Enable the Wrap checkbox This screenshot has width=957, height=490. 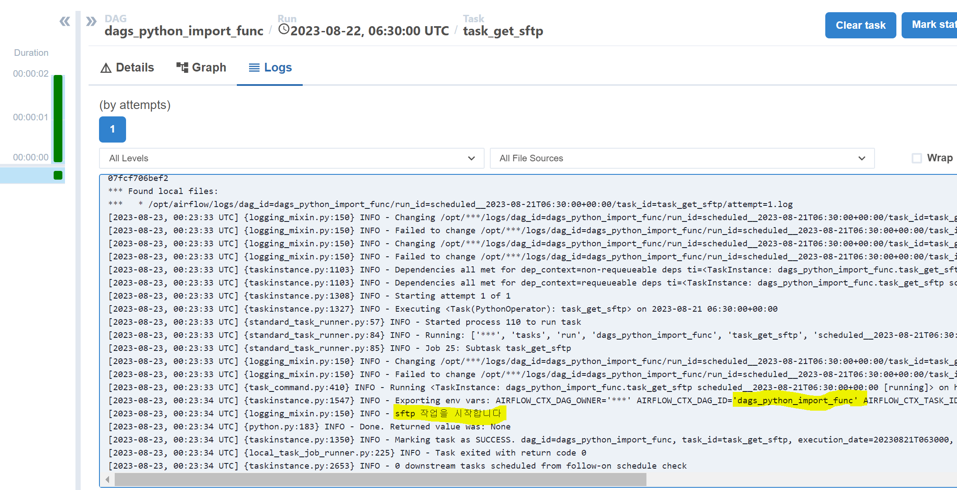[917, 158]
